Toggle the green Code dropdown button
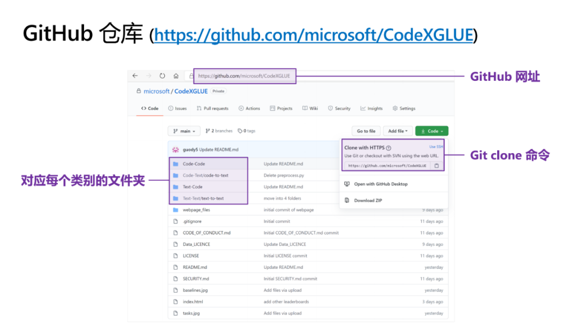Viewport: 578px width, 327px height. [x=432, y=131]
